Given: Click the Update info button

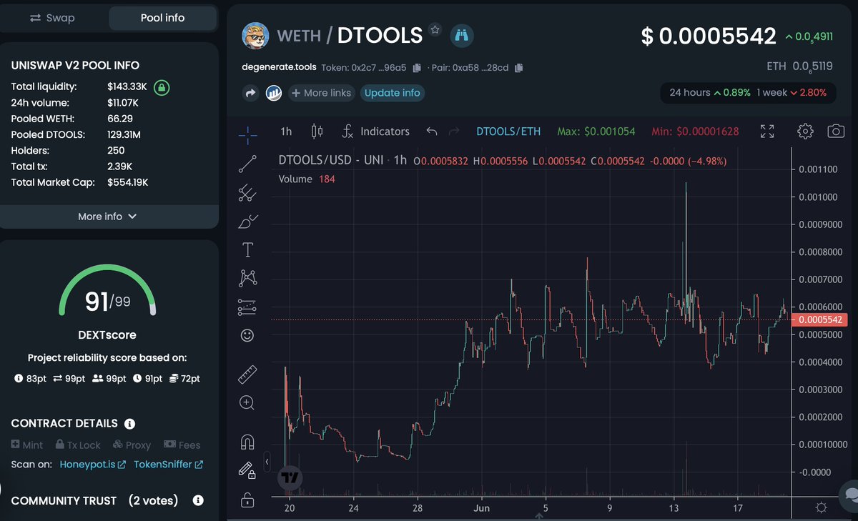Looking at the screenshot, I should (x=393, y=93).
